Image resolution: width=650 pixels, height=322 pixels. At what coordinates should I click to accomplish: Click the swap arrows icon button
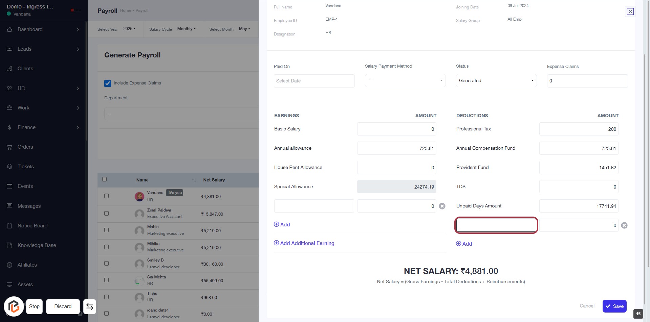pyautogui.click(x=90, y=306)
